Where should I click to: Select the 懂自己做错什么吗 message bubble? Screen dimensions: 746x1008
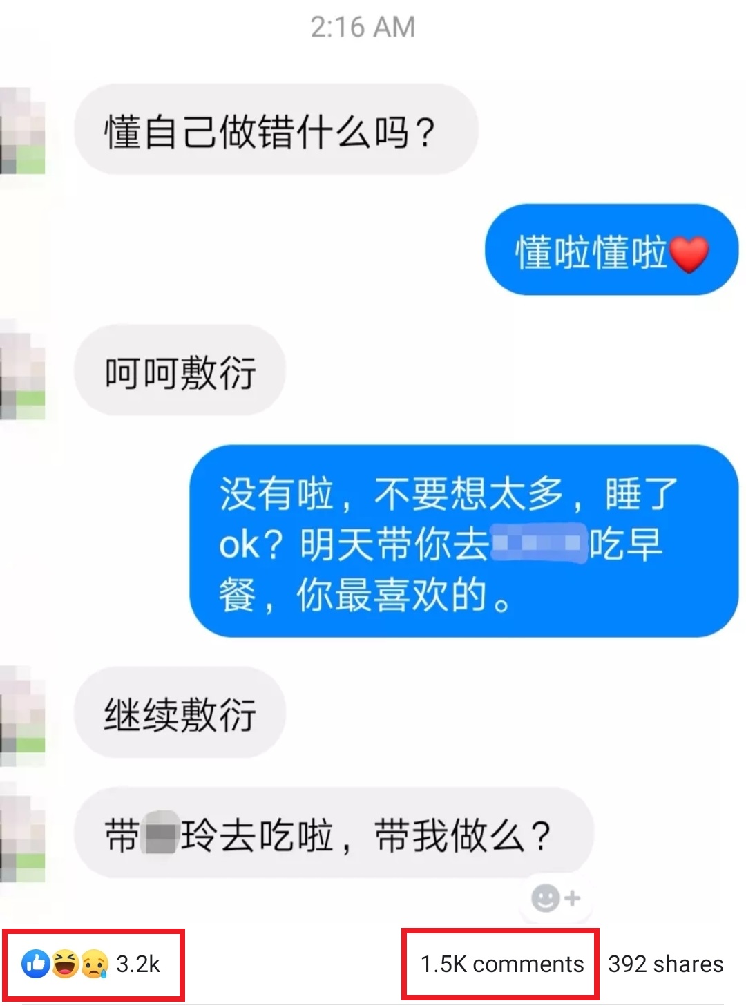click(276, 130)
